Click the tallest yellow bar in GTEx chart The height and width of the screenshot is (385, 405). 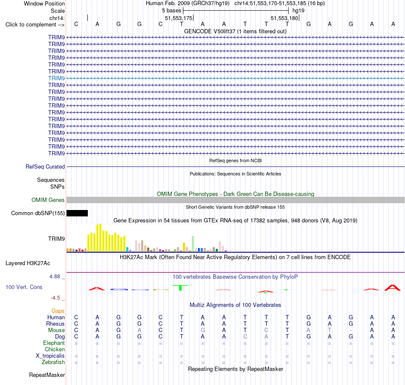pyautogui.click(x=101, y=238)
